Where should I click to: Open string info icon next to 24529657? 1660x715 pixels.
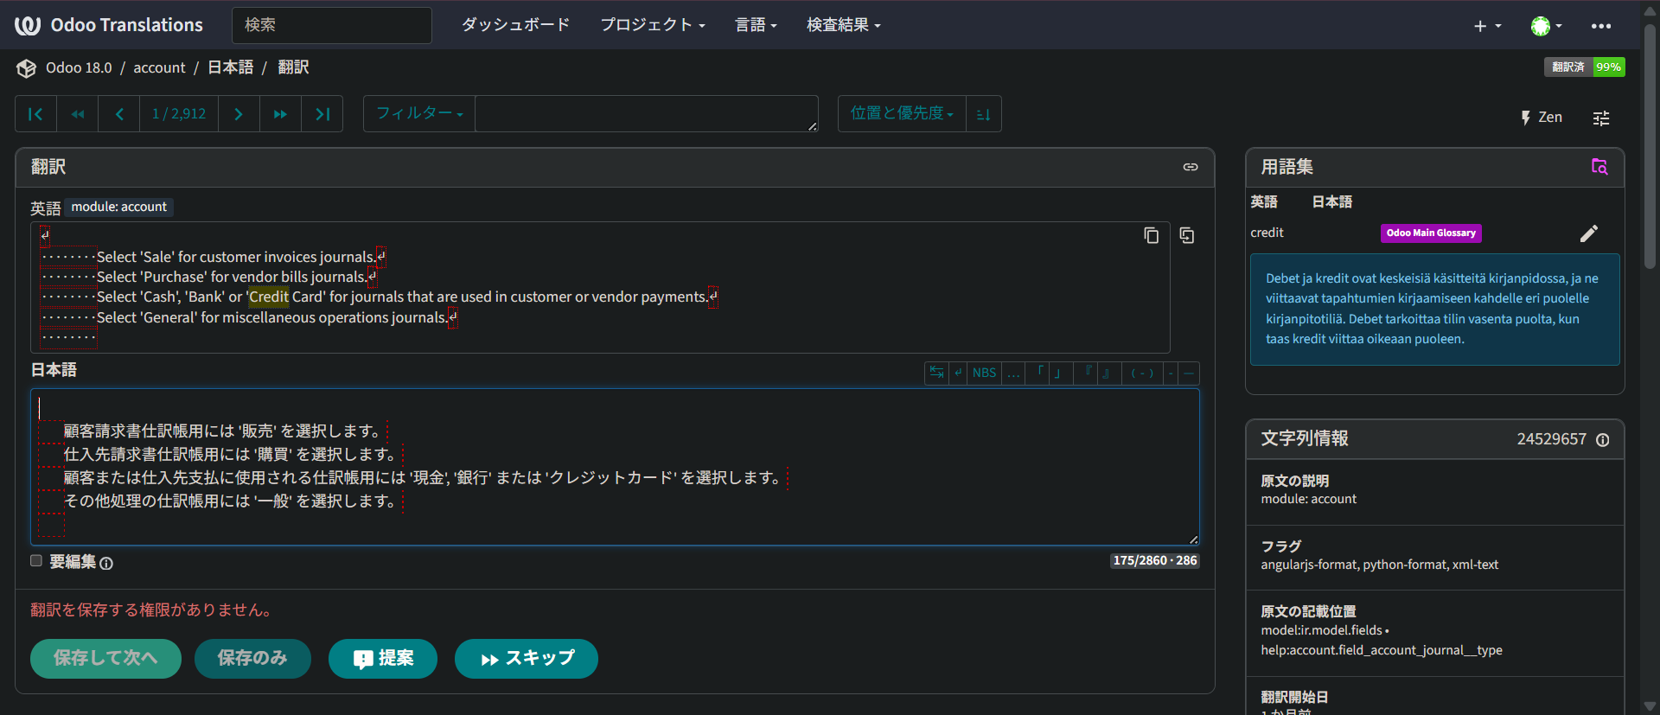pos(1603,440)
